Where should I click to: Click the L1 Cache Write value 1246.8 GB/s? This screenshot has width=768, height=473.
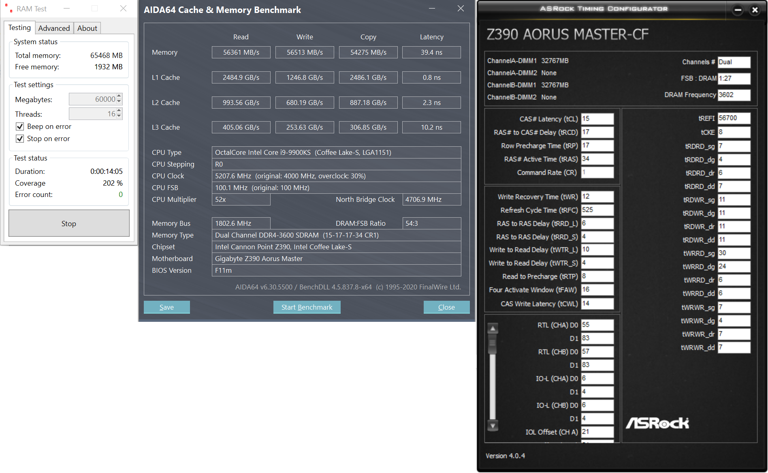pos(305,77)
